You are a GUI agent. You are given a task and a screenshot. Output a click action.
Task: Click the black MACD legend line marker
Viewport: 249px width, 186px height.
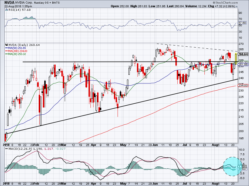pyautogui.click(x=7, y=149)
